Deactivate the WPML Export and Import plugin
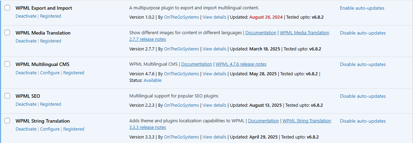 click(26, 16)
